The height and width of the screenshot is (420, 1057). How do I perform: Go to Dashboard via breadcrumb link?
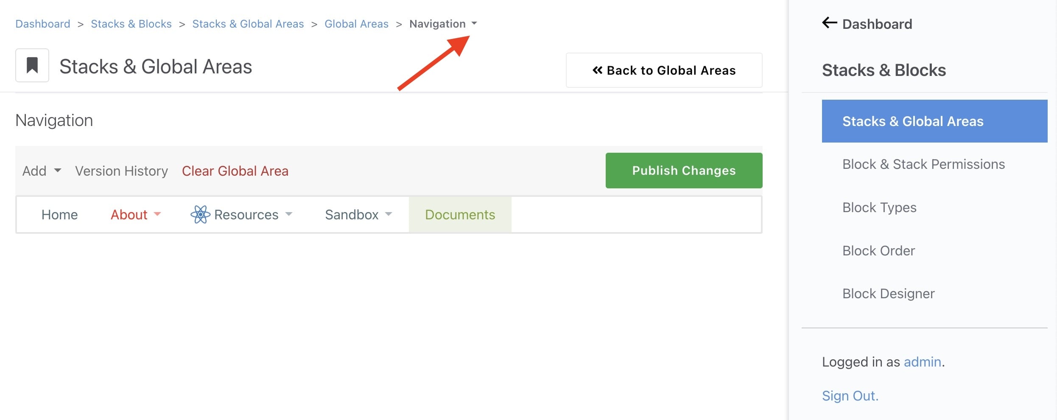(x=43, y=24)
